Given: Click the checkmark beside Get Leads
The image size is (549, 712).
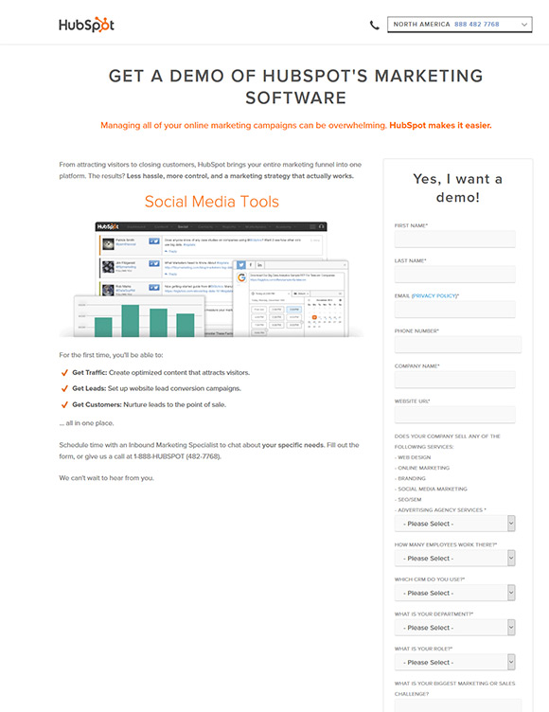Looking at the screenshot, I should pos(64,389).
